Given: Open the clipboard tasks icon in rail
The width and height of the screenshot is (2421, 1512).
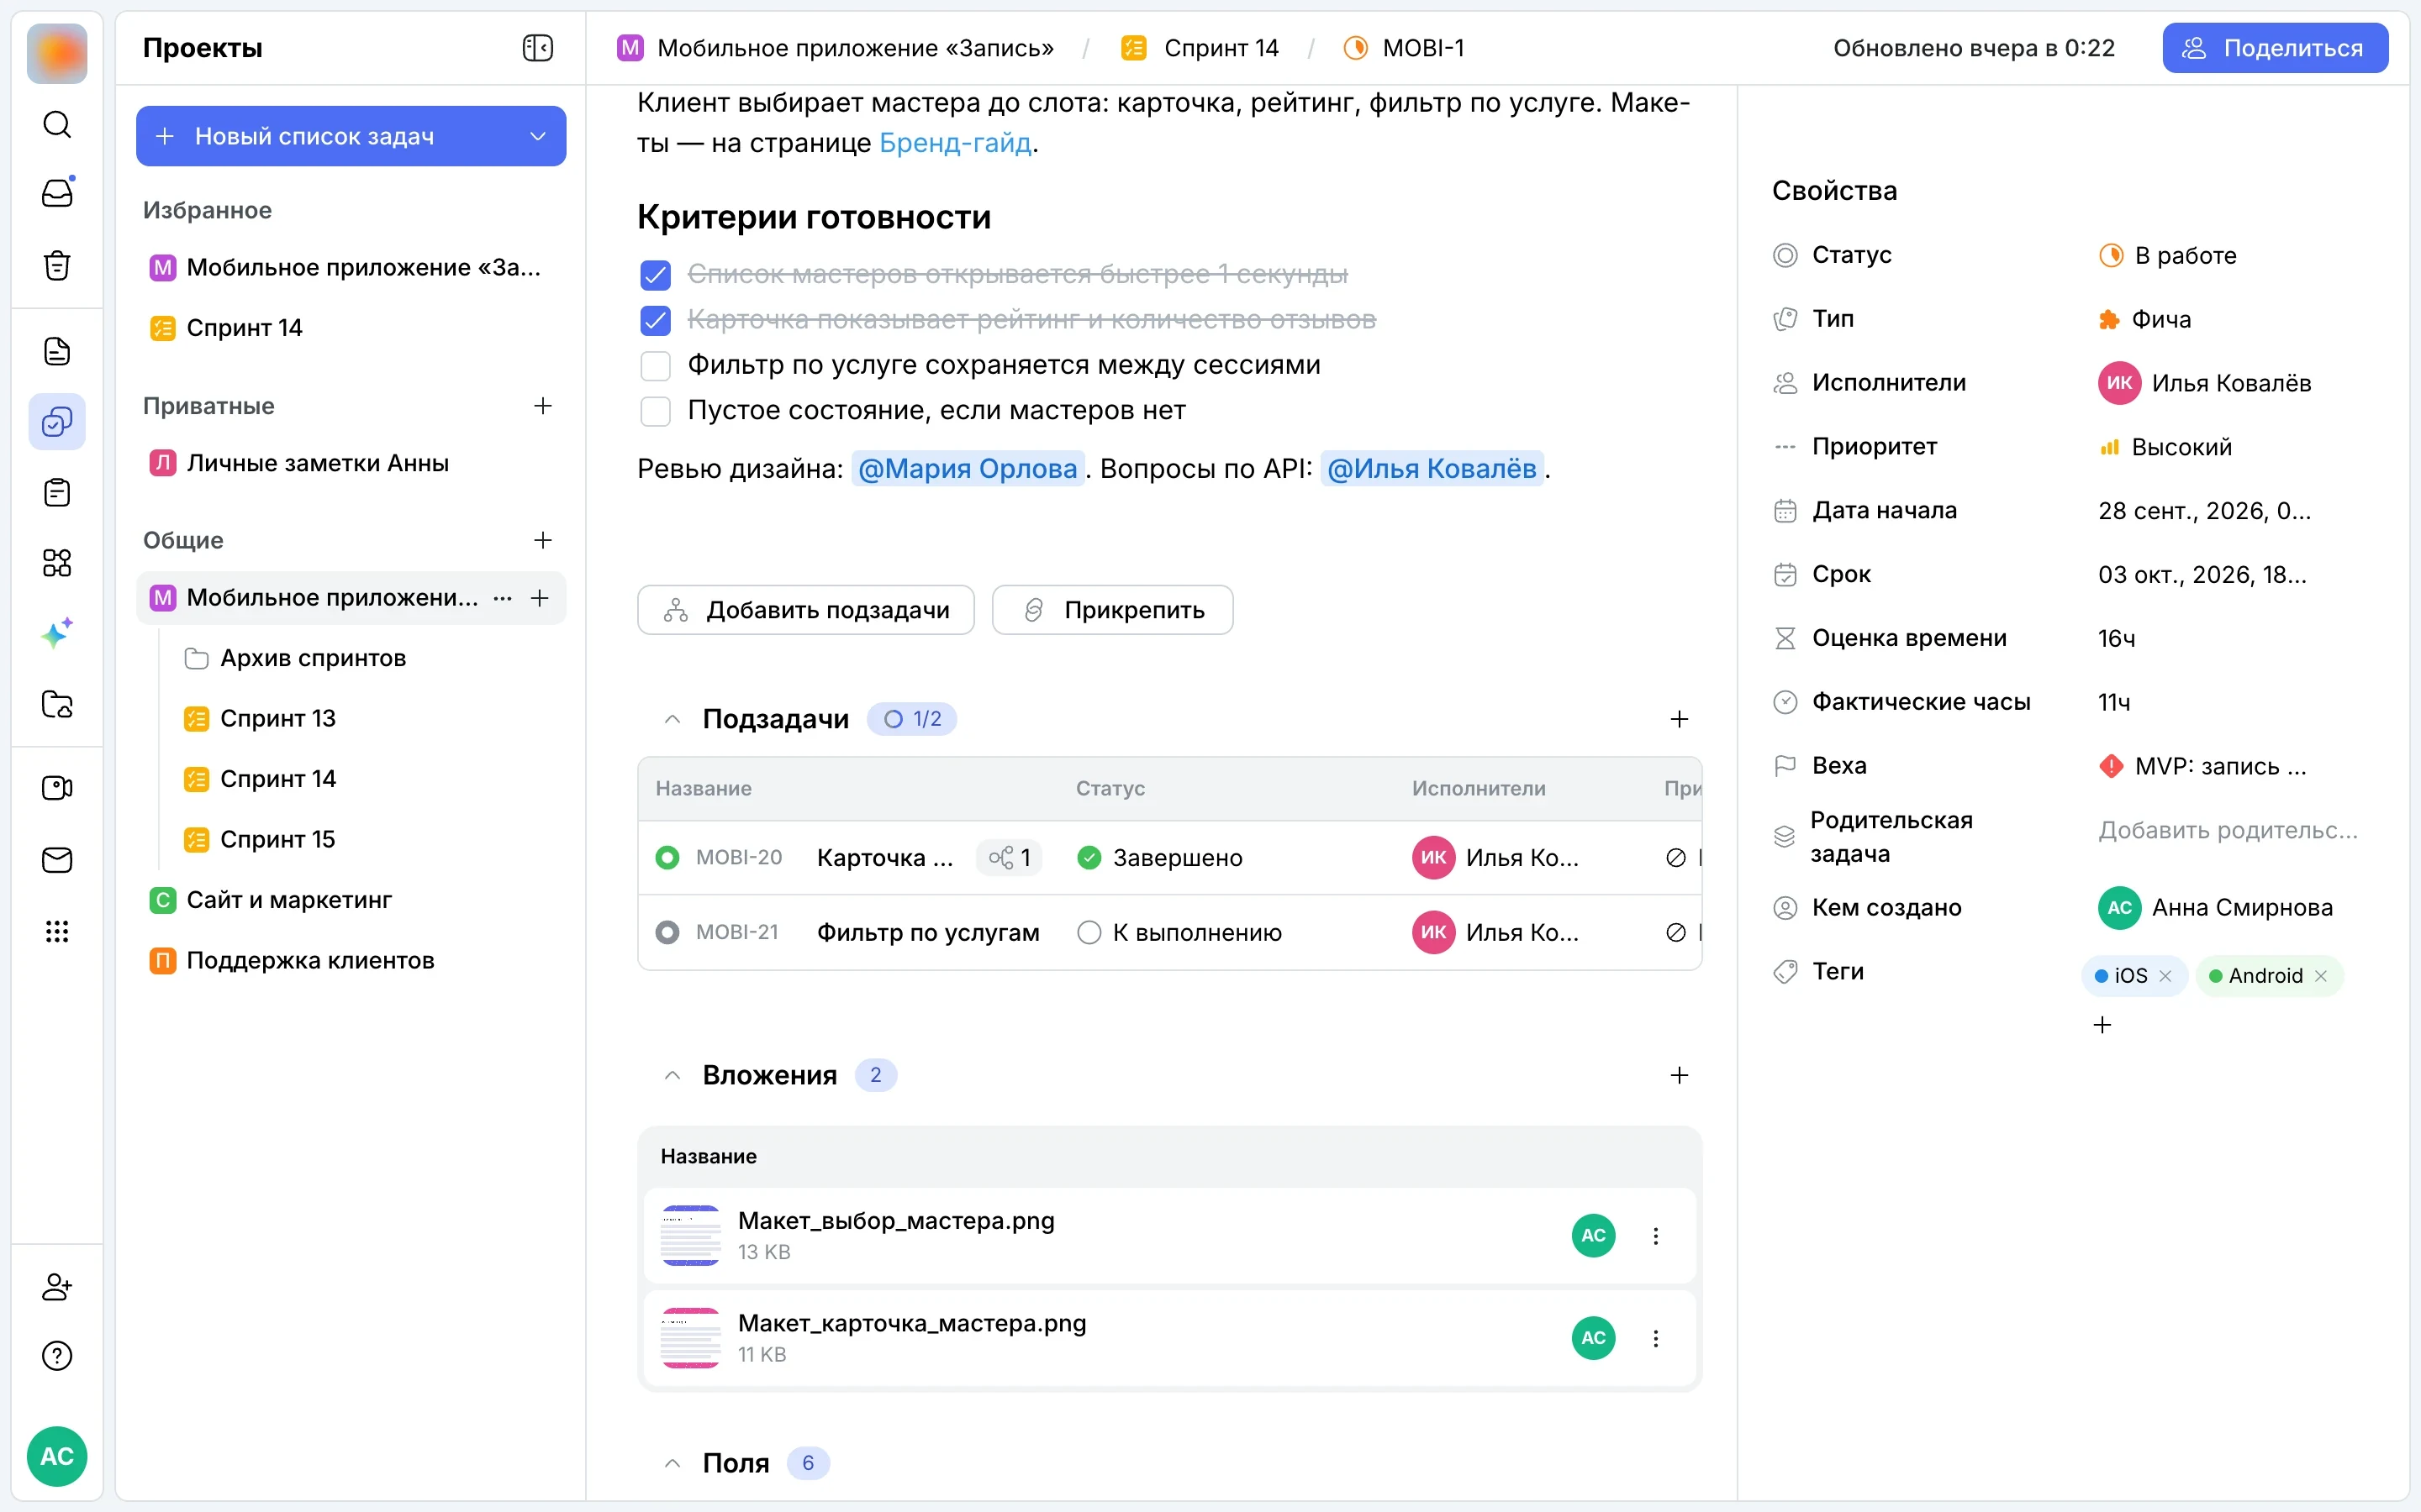Looking at the screenshot, I should [57, 493].
